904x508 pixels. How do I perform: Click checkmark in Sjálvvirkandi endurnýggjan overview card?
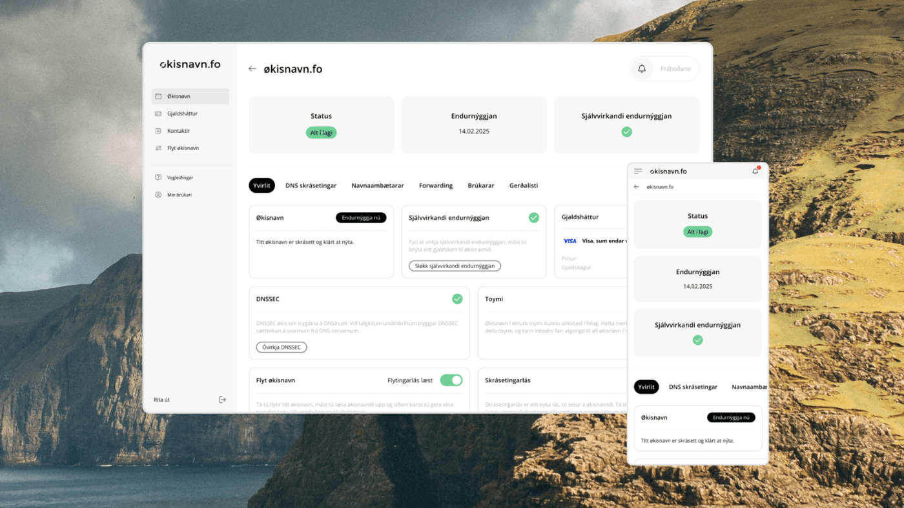click(533, 218)
